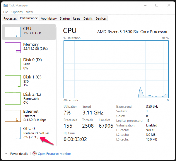
Task: Click the L1 cache 576 KB value
Action: [x=151, y=130]
